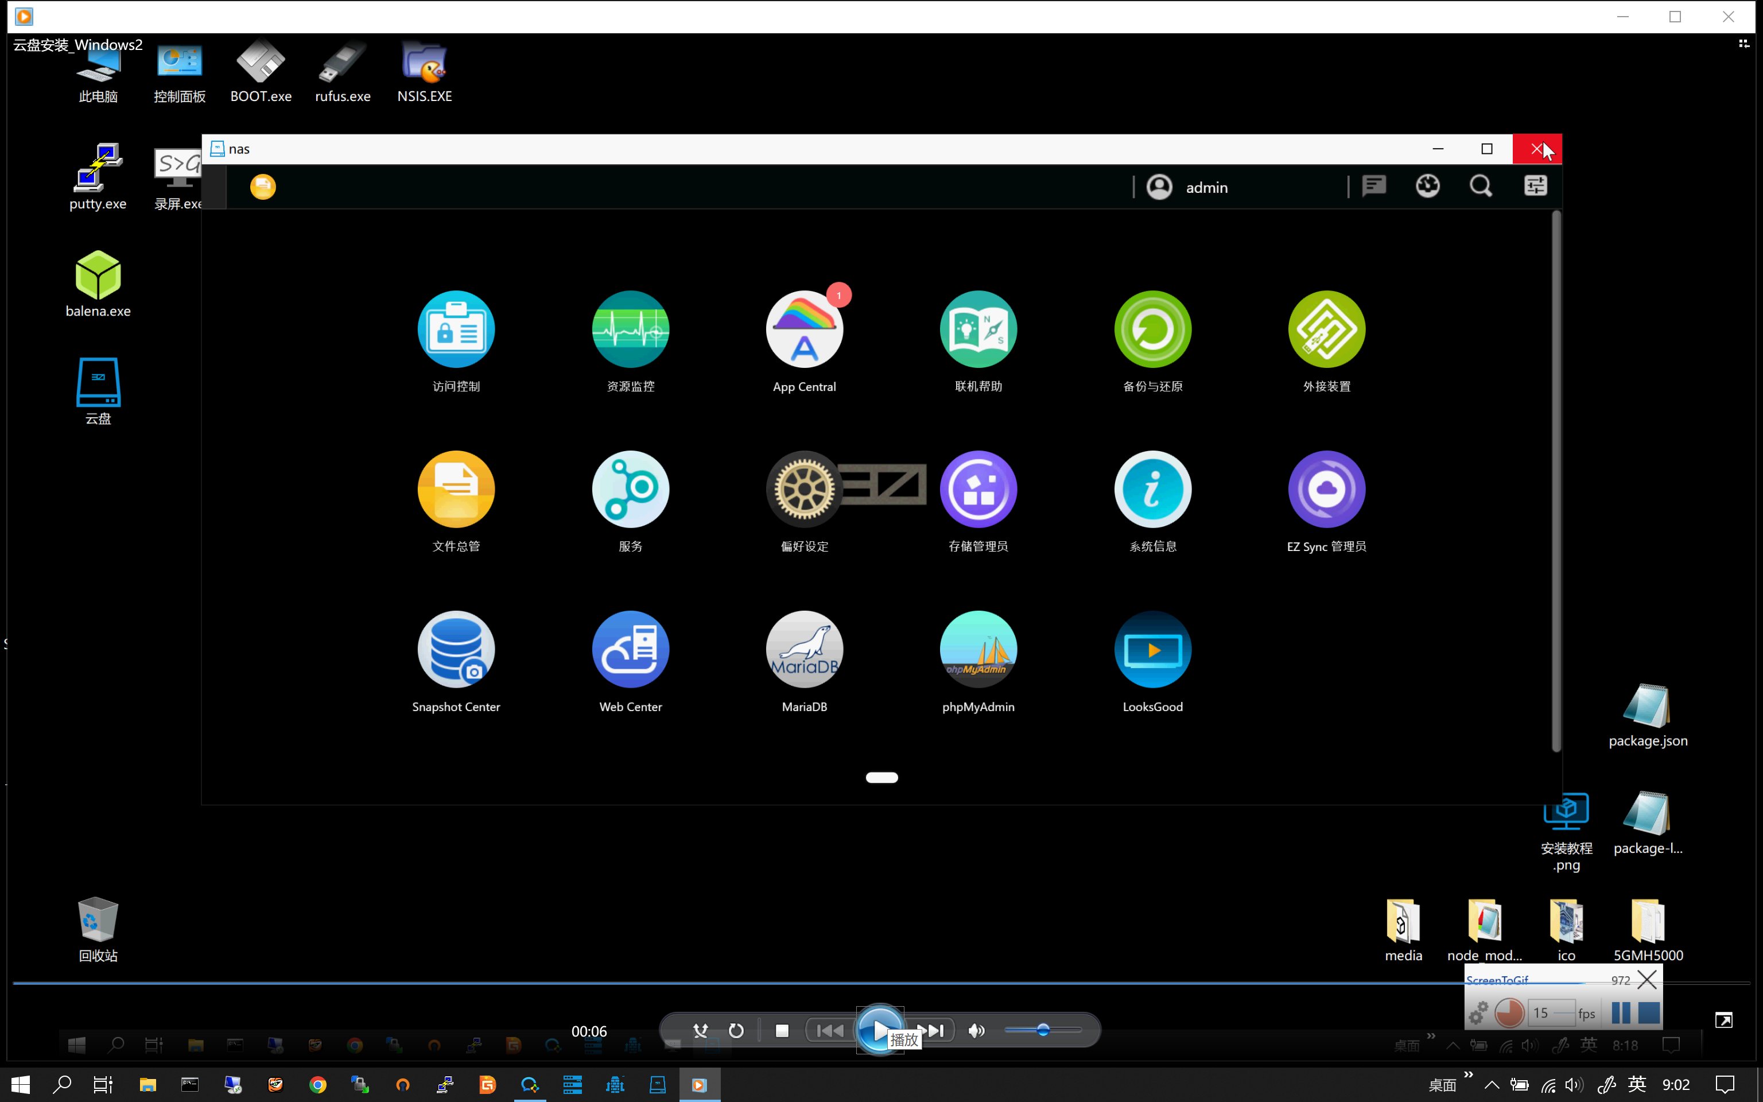
Task: Adjust the player volume slider
Action: click(1043, 1030)
